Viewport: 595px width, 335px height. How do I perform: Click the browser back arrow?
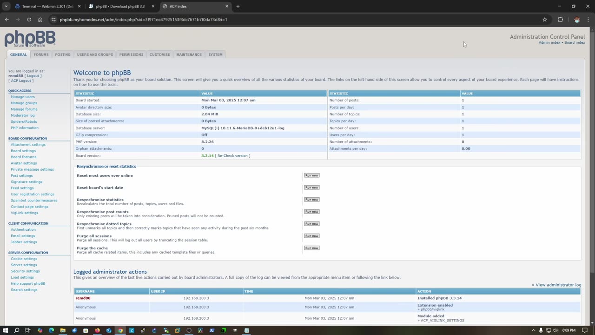7,20
